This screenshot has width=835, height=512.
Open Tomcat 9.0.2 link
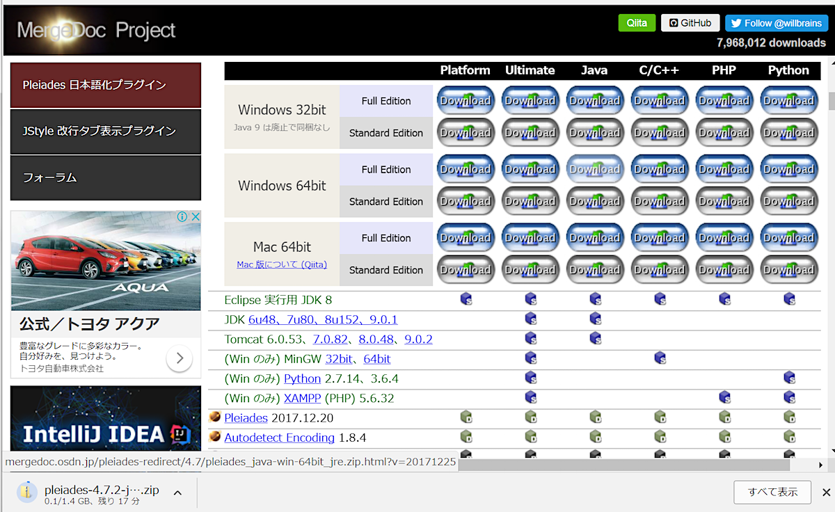[x=419, y=339]
